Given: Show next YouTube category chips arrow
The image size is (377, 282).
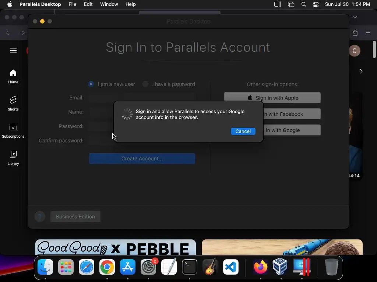Looking at the screenshot, I should 361,71.
